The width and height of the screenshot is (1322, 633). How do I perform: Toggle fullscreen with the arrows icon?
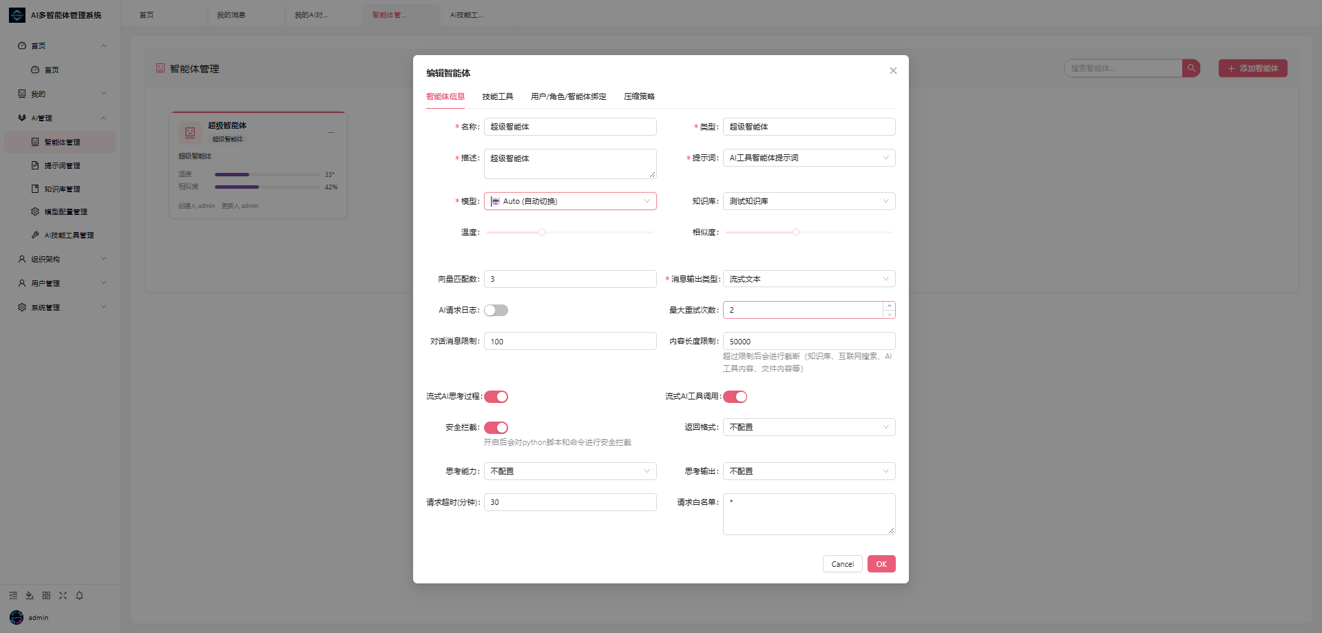[63, 595]
